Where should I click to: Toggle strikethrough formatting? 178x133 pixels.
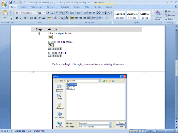[31, 18]
